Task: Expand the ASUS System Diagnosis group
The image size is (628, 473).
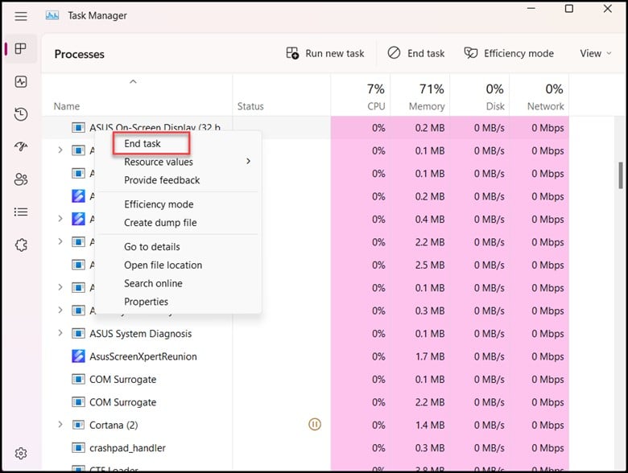Action: (60, 333)
